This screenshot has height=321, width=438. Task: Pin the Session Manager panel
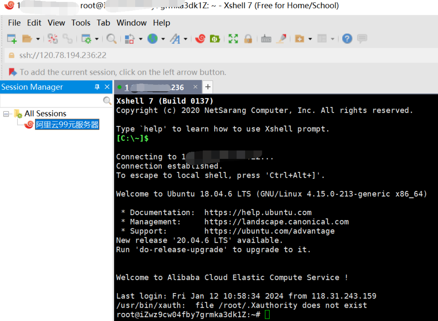pos(97,87)
